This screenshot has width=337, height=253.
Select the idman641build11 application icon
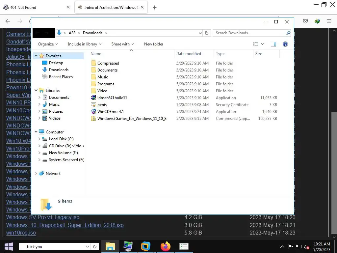(x=93, y=98)
